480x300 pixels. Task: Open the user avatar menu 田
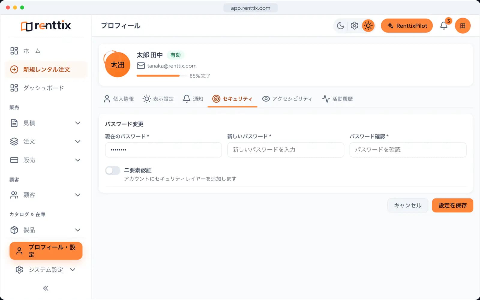pyautogui.click(x=463, y=26)
